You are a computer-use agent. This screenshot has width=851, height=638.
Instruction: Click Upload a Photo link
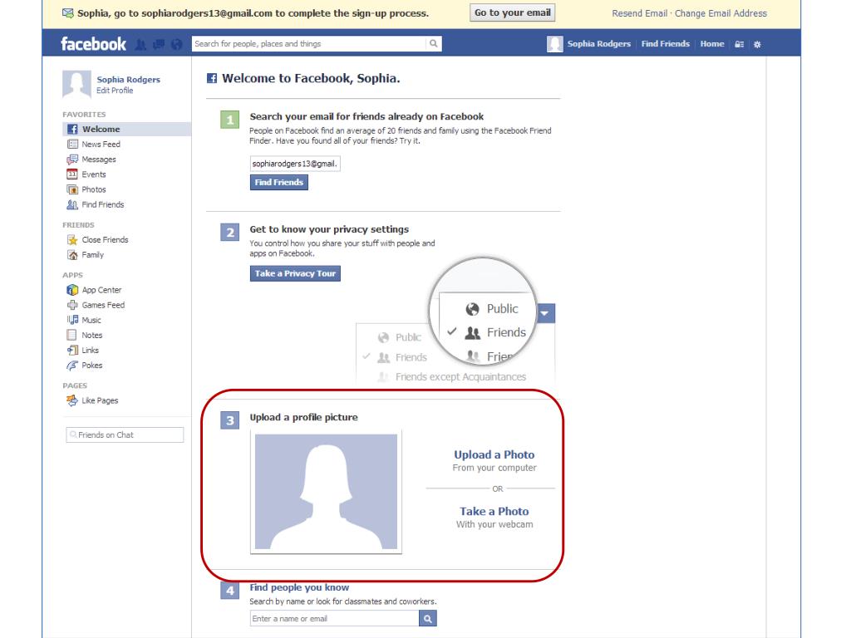point(494,454)
